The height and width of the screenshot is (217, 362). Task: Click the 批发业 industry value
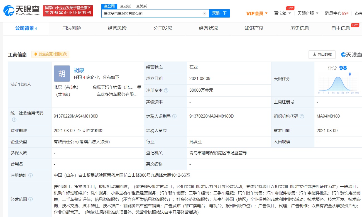tap(195, 142)
